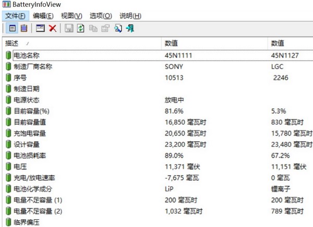This screenshot has height=227, width=313.
Task: Click battery icon beside 电源状态
Action: (8, 100)
